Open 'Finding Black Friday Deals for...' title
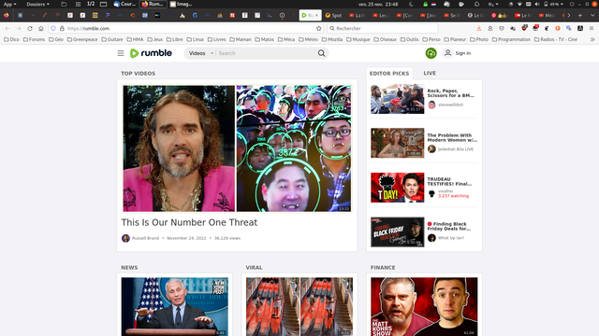 pyautogui.click(x=449, y=226)
